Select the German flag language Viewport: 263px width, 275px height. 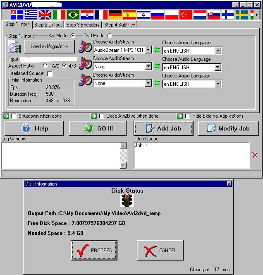coord(115,15)
